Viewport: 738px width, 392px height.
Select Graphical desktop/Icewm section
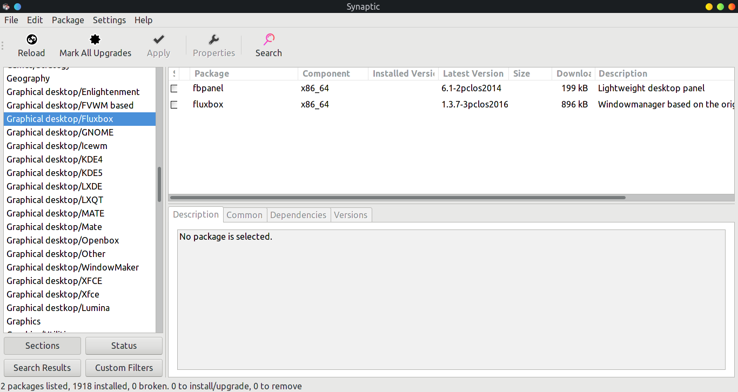[79, 146]
